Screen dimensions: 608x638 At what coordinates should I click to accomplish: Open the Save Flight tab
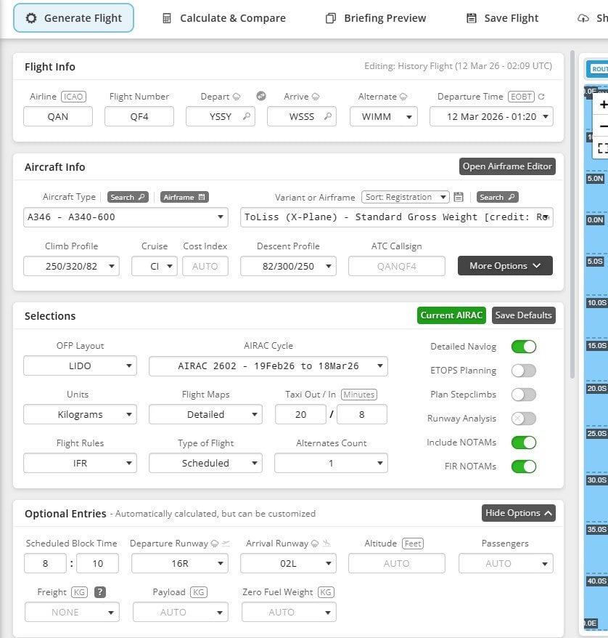tap(502, 18)
